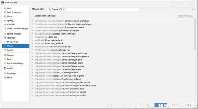Select cocoon-22-archetype-block-plain row text
Screen dimensions: 198x109
point(59,76)
